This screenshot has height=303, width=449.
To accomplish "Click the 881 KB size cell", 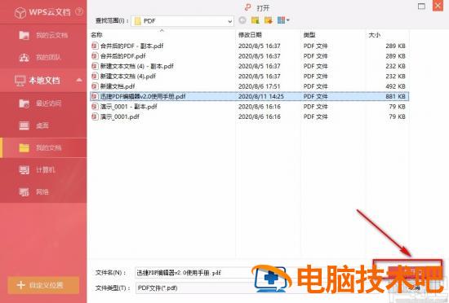I will pyautogui.click(x=395, y=97).
